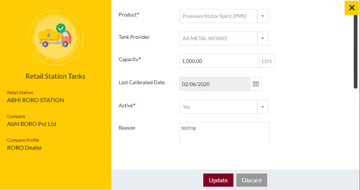Click inside the Reason text area
This screenshot has height=190, width=360.
[224, 134]
